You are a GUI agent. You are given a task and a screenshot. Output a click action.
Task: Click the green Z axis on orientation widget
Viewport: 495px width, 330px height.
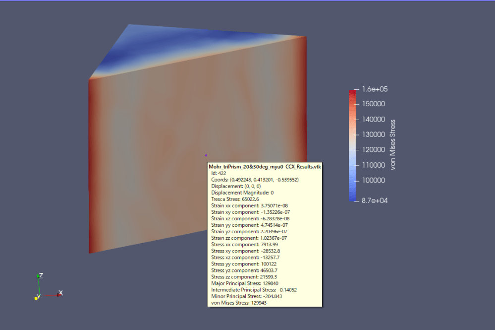[38, 283]
